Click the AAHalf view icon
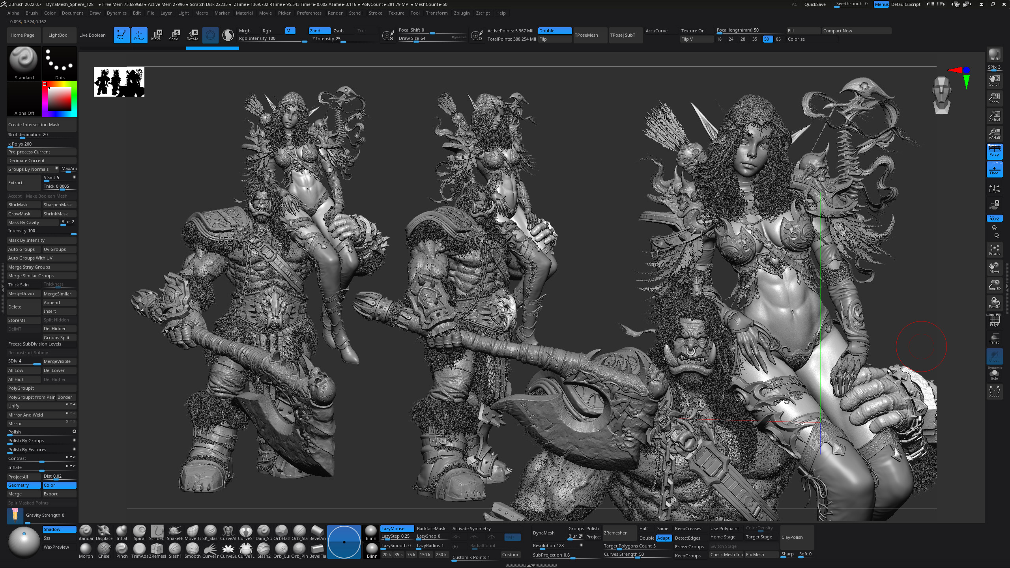The width and height of the screenshot is (1010, 568). [x=994, y=134]
